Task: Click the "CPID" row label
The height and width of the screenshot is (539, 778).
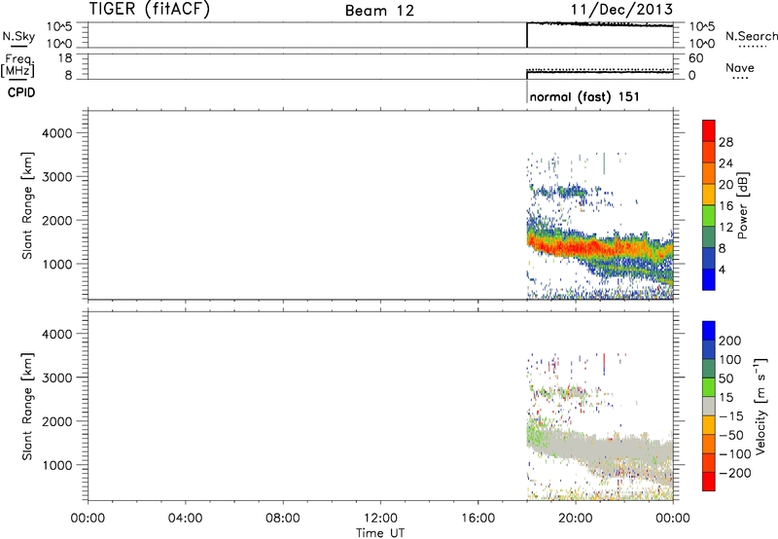Action: click(21, 92)
